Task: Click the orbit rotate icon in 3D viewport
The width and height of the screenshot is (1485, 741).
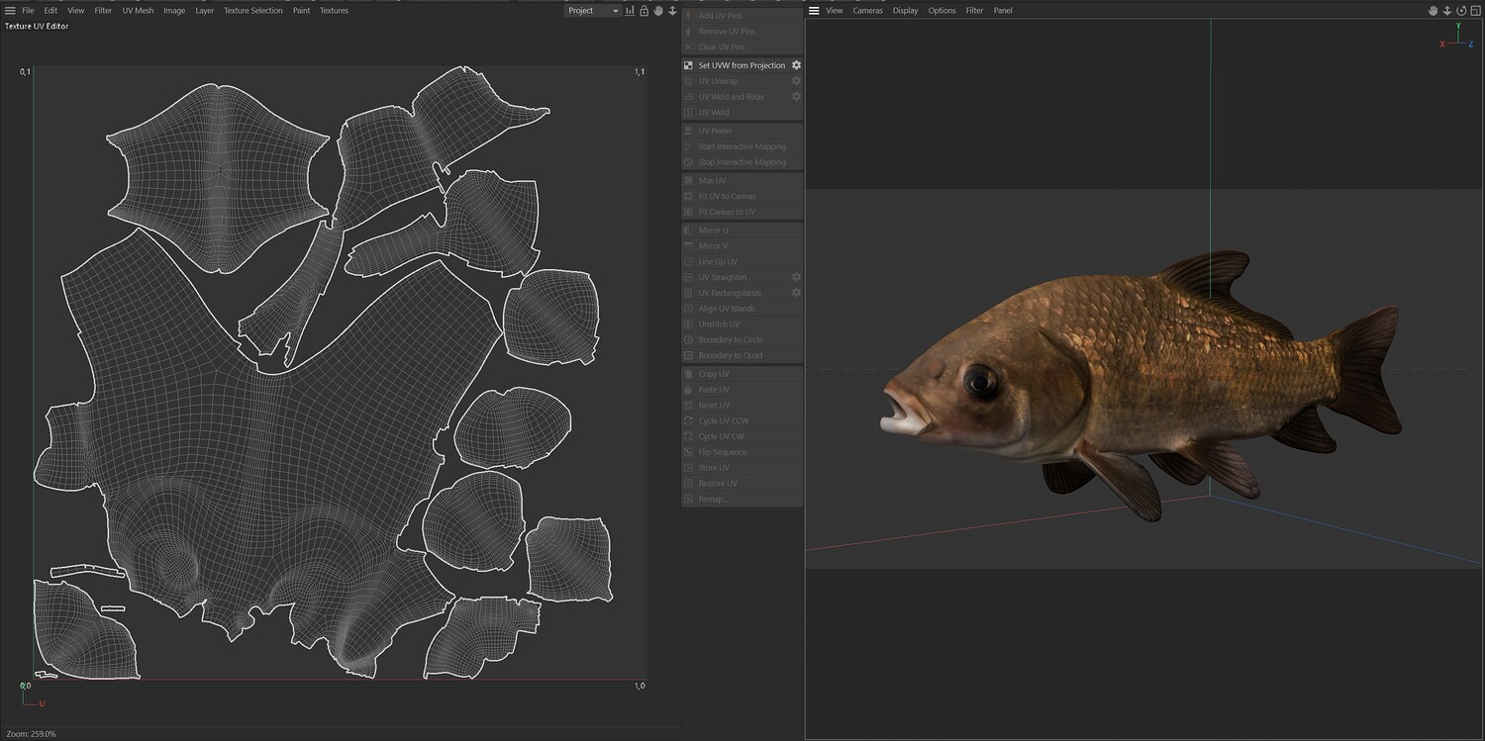Action: click(1460, 11)
